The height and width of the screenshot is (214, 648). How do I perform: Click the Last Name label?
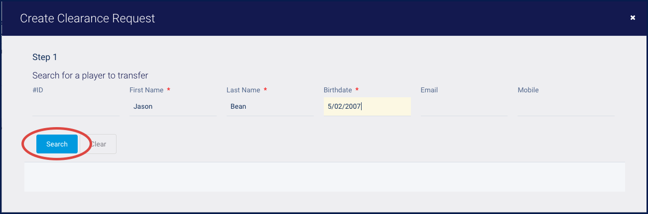[243, 90]
